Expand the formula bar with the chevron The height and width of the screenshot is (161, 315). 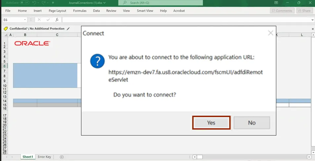(x=312, y=20)
